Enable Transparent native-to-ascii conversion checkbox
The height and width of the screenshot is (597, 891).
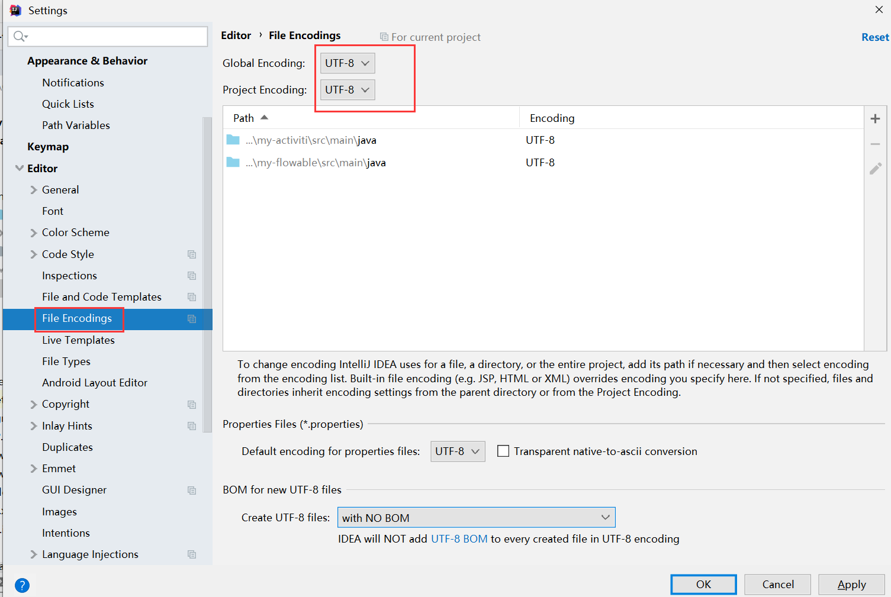tap(503, 451)
